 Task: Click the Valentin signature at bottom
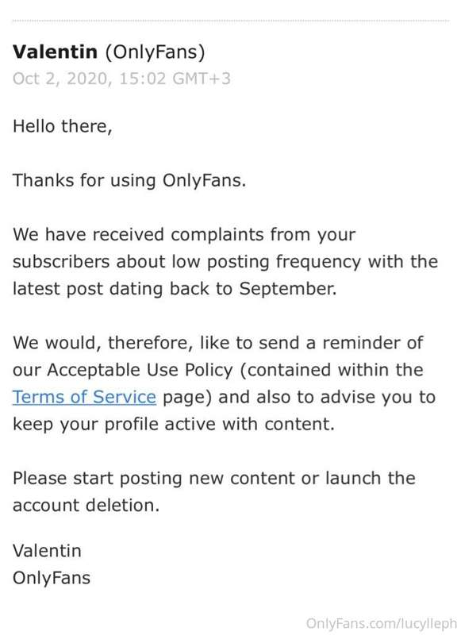[x=47, y=551]
